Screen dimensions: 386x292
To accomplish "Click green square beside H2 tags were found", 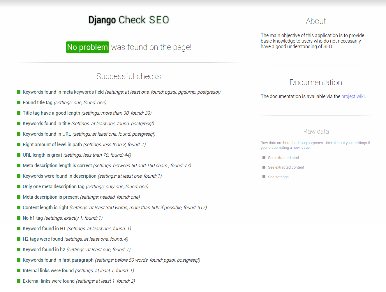I will tap(19, 239).
